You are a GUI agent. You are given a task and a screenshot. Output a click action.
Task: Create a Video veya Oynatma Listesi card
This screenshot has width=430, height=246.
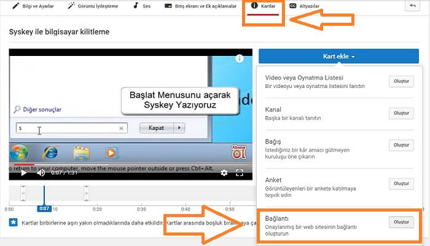coord(401,81)
